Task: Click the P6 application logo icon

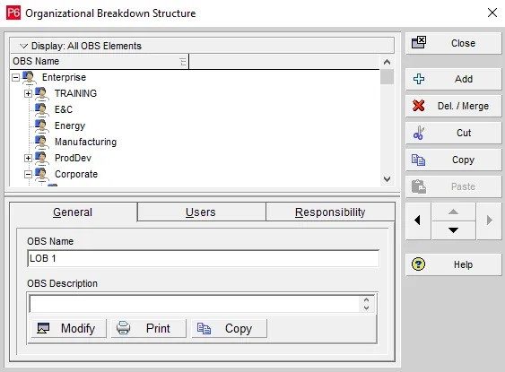Action: (13, 13)
